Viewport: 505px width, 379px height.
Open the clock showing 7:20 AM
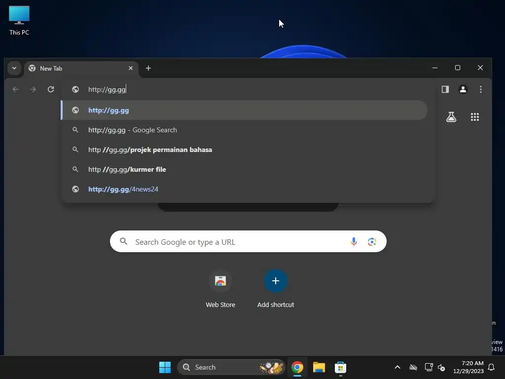click(469, 367)
